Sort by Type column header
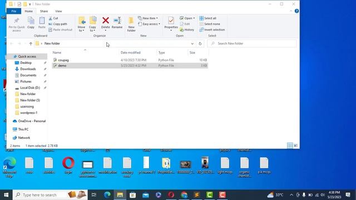356x200 pixels. click(172, 52)
